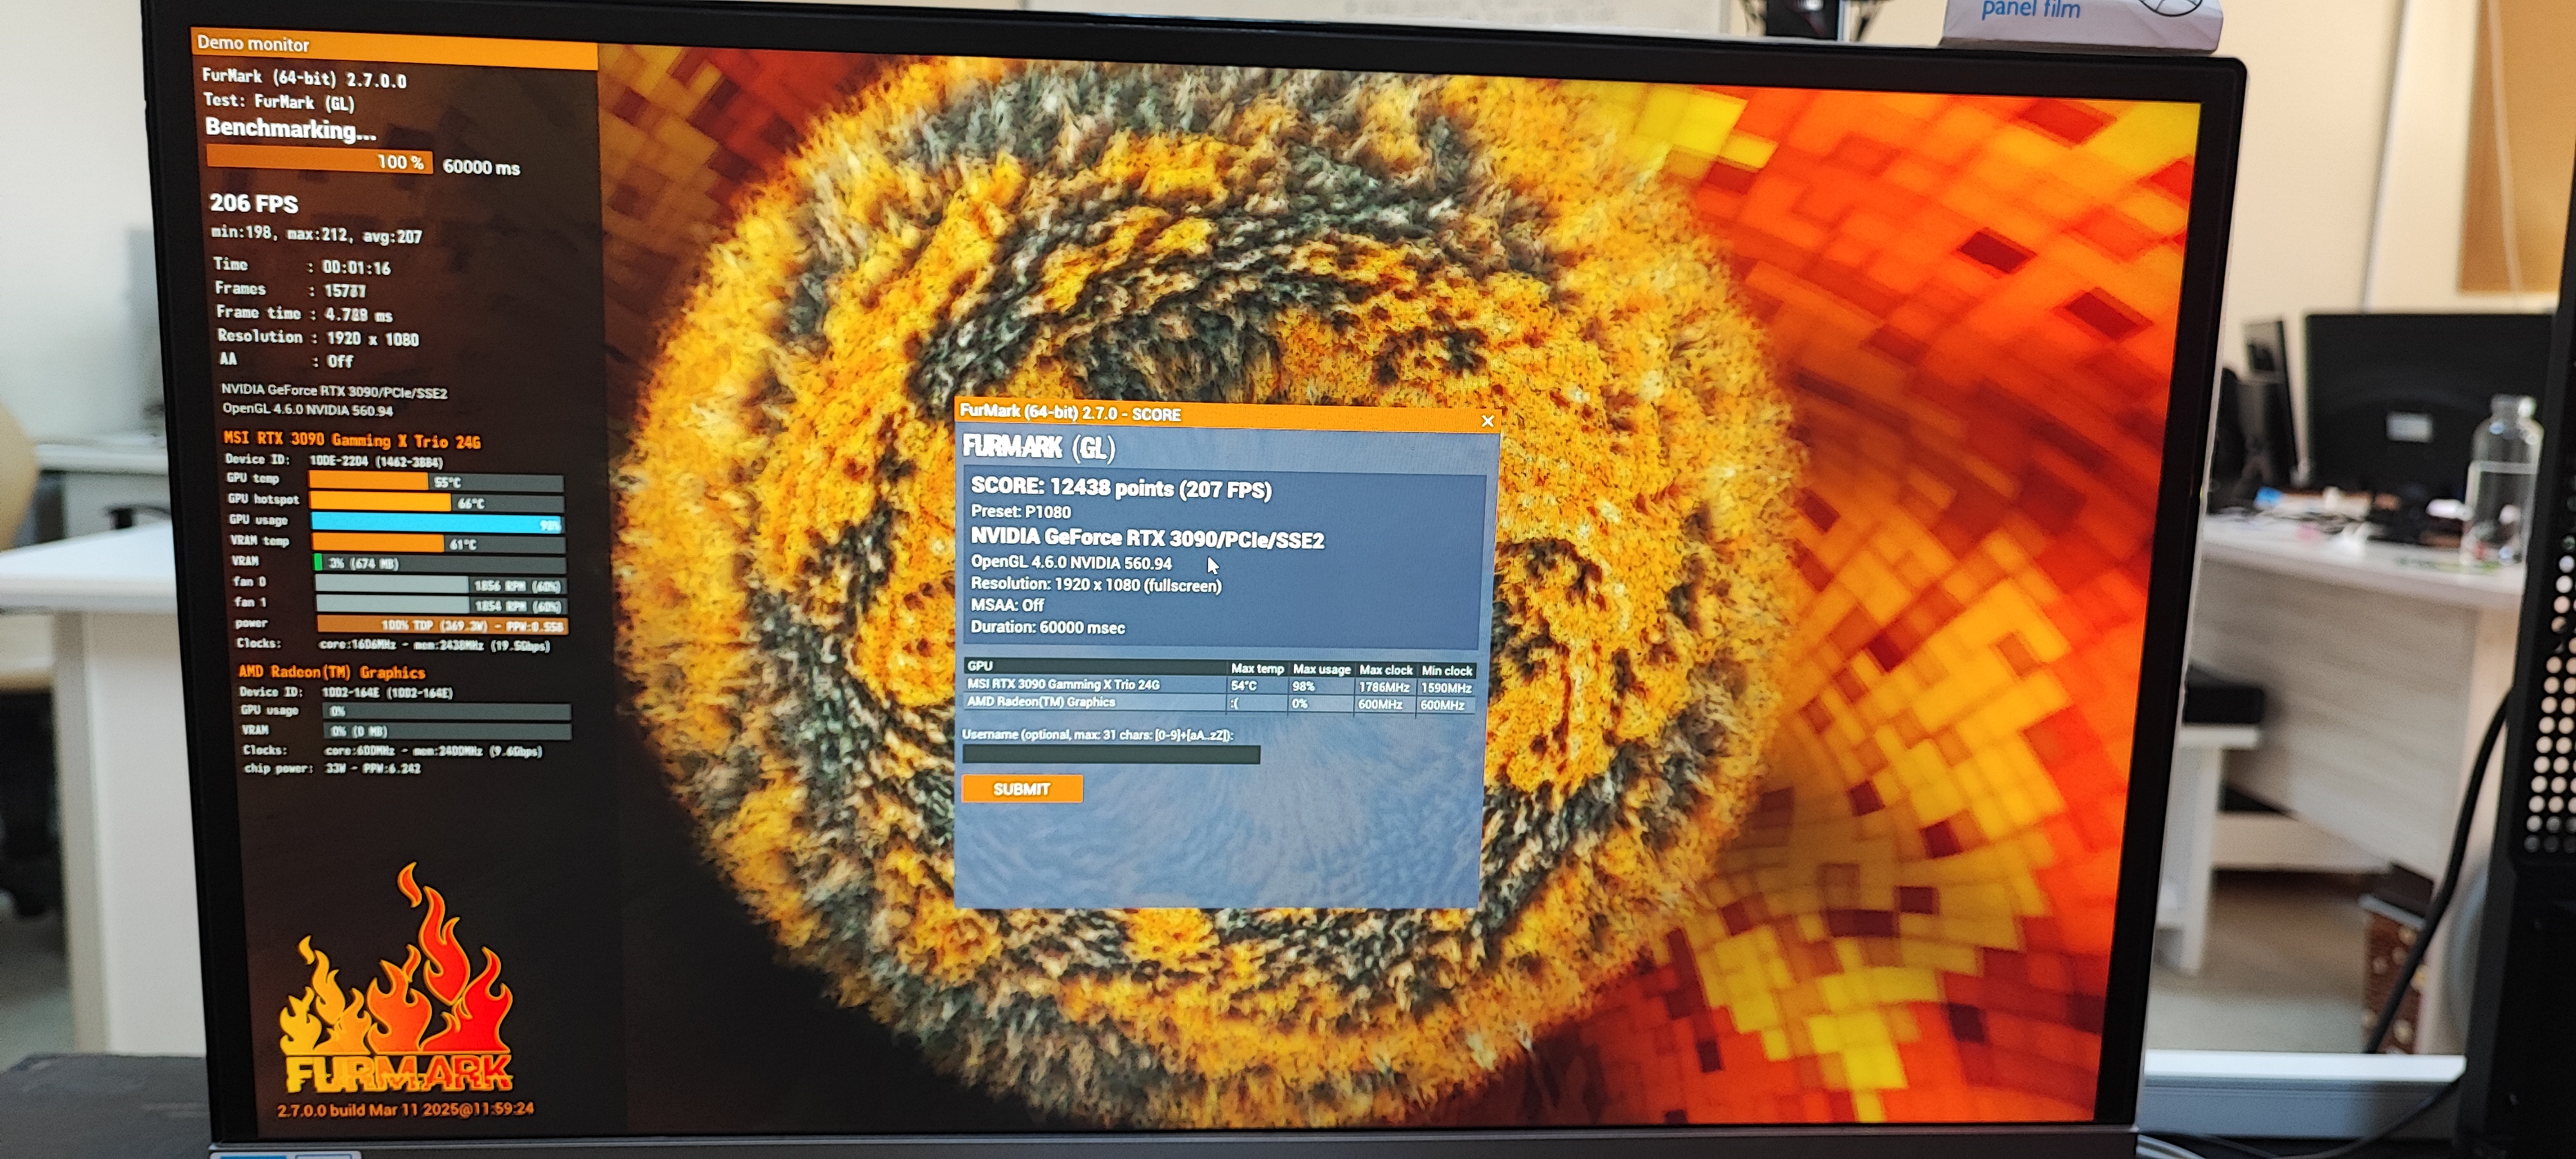Close the FurMark SCORE dialog with X
This screenshot has width=2576, height=1159.
click(1487, 421)
